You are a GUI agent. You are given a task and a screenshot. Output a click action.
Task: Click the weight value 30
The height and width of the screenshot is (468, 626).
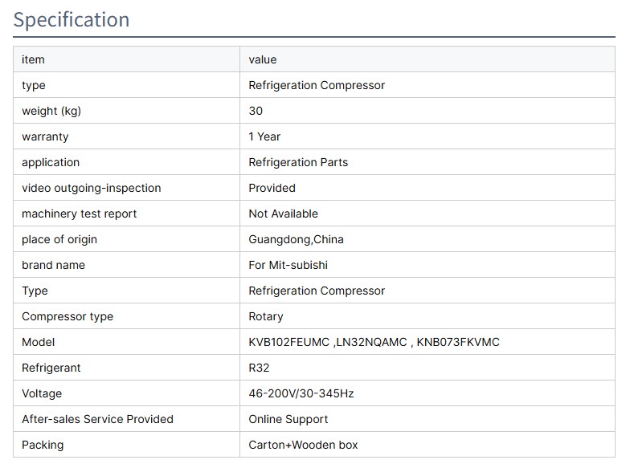(256, 111)
